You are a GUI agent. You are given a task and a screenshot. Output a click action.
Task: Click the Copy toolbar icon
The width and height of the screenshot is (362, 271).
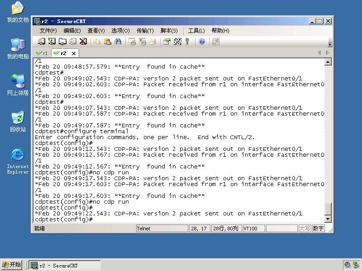97,42
